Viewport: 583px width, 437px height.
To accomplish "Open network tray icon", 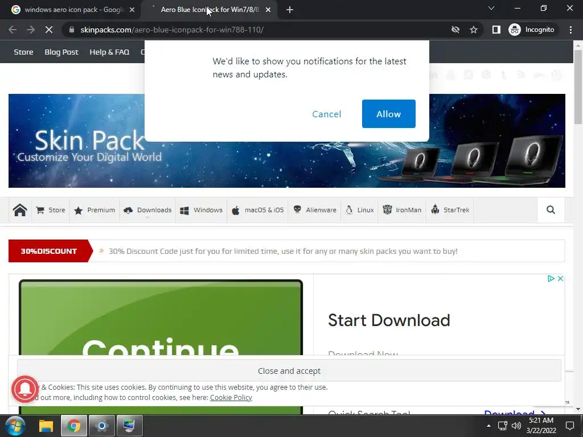I will point(502,426).
